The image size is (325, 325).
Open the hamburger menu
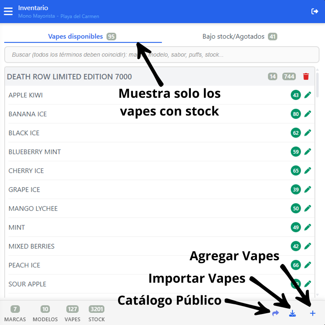point(8,11)
